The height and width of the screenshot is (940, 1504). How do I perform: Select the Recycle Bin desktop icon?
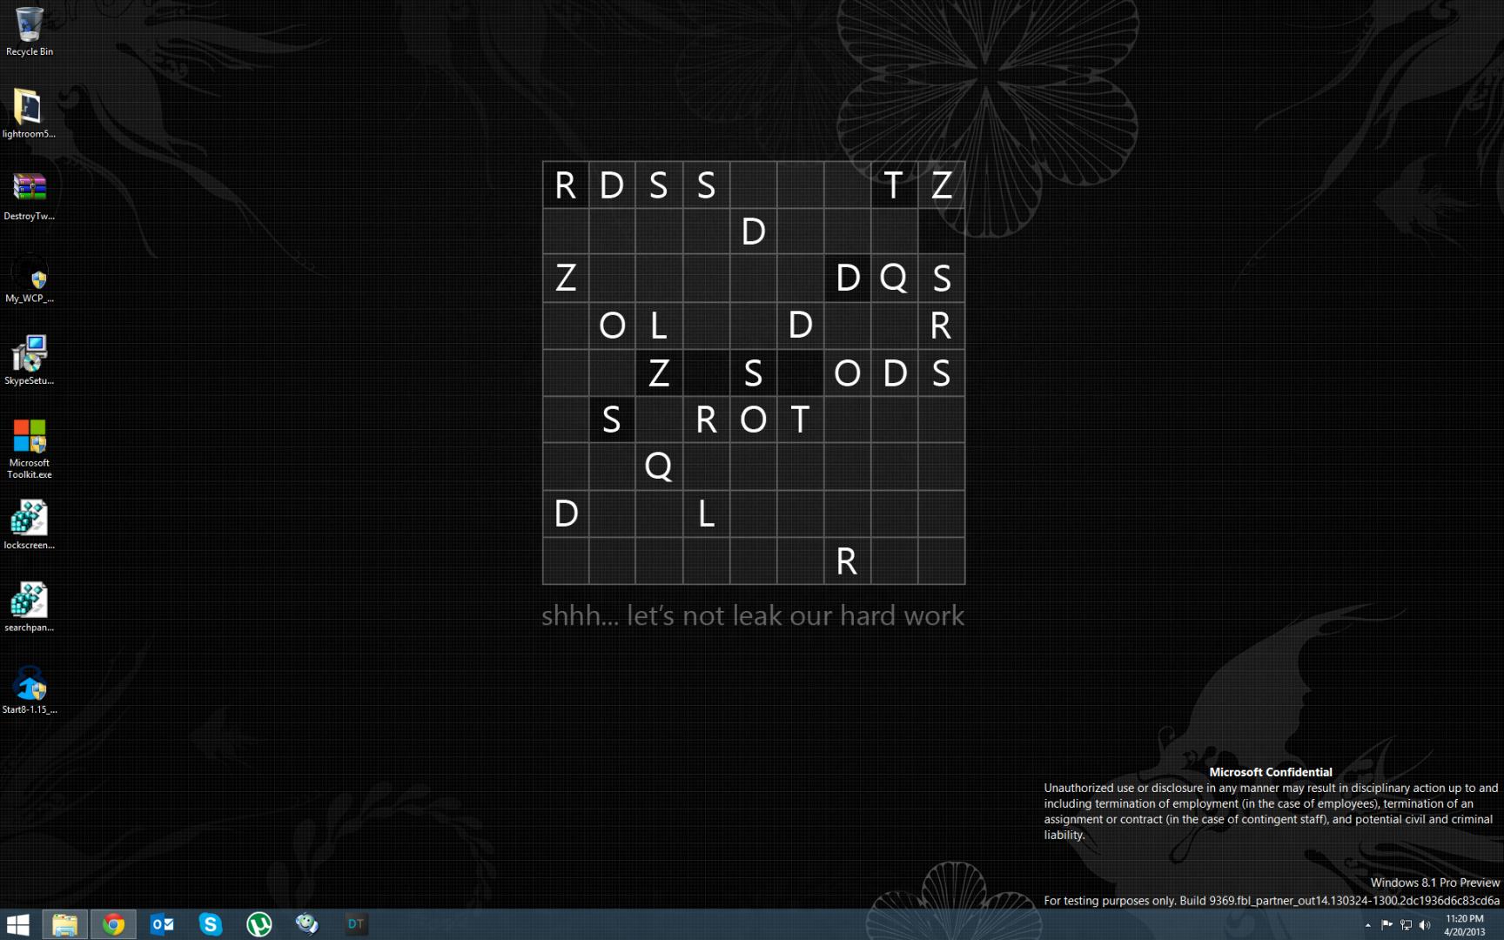pos(29,31)
